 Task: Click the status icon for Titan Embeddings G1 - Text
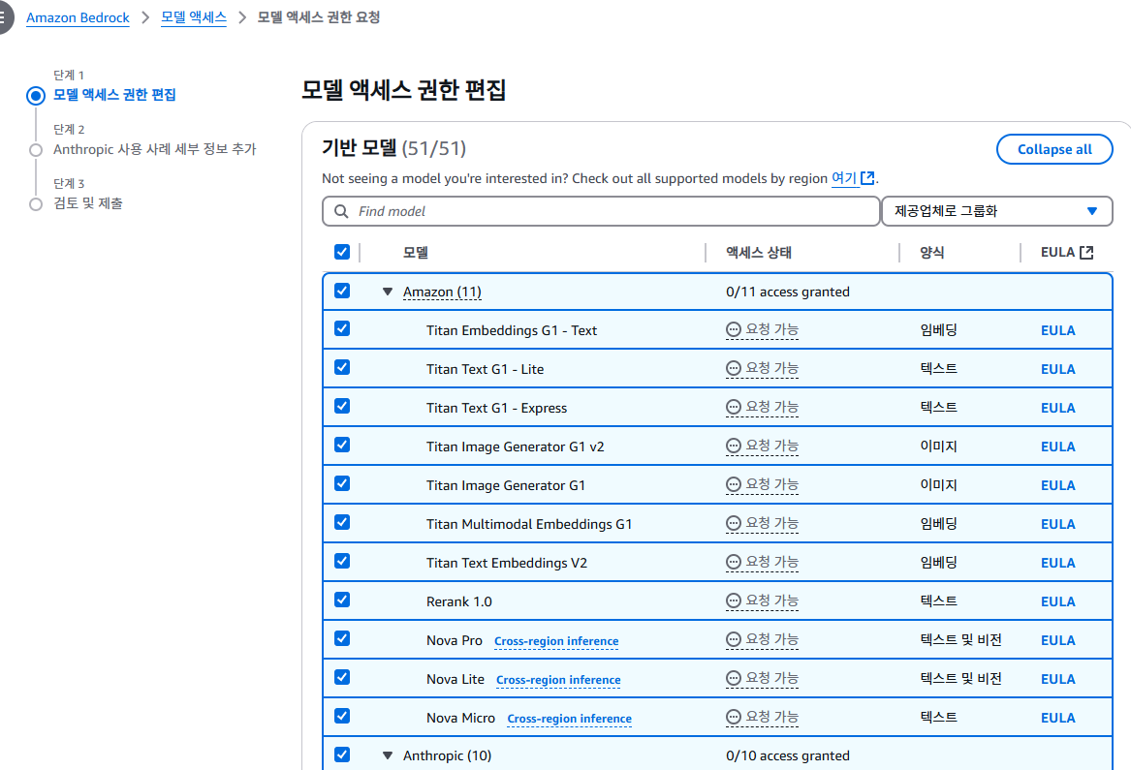point(734,329)
